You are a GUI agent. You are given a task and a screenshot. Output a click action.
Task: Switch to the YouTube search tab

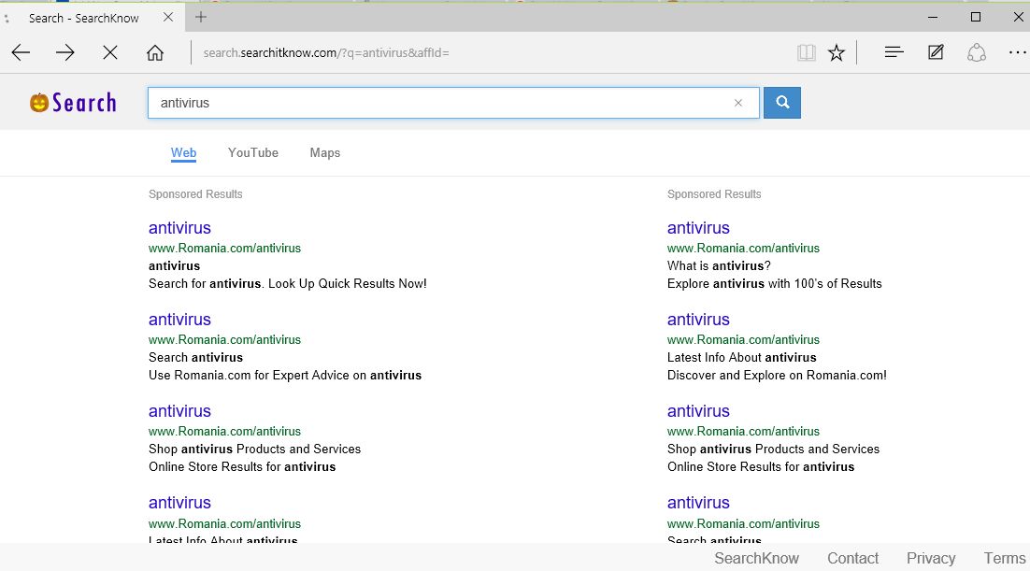click(253, 153)
